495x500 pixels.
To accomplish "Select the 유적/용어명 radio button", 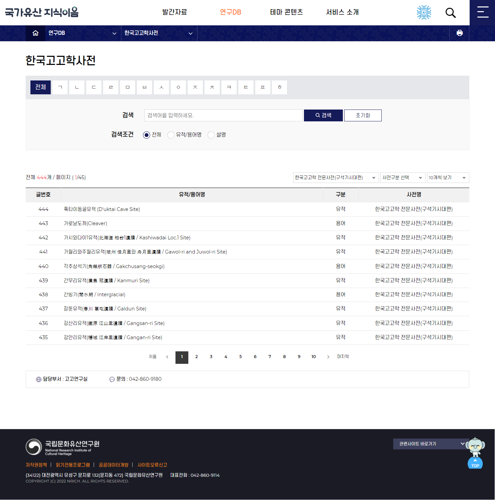I will tap(171, 135).
